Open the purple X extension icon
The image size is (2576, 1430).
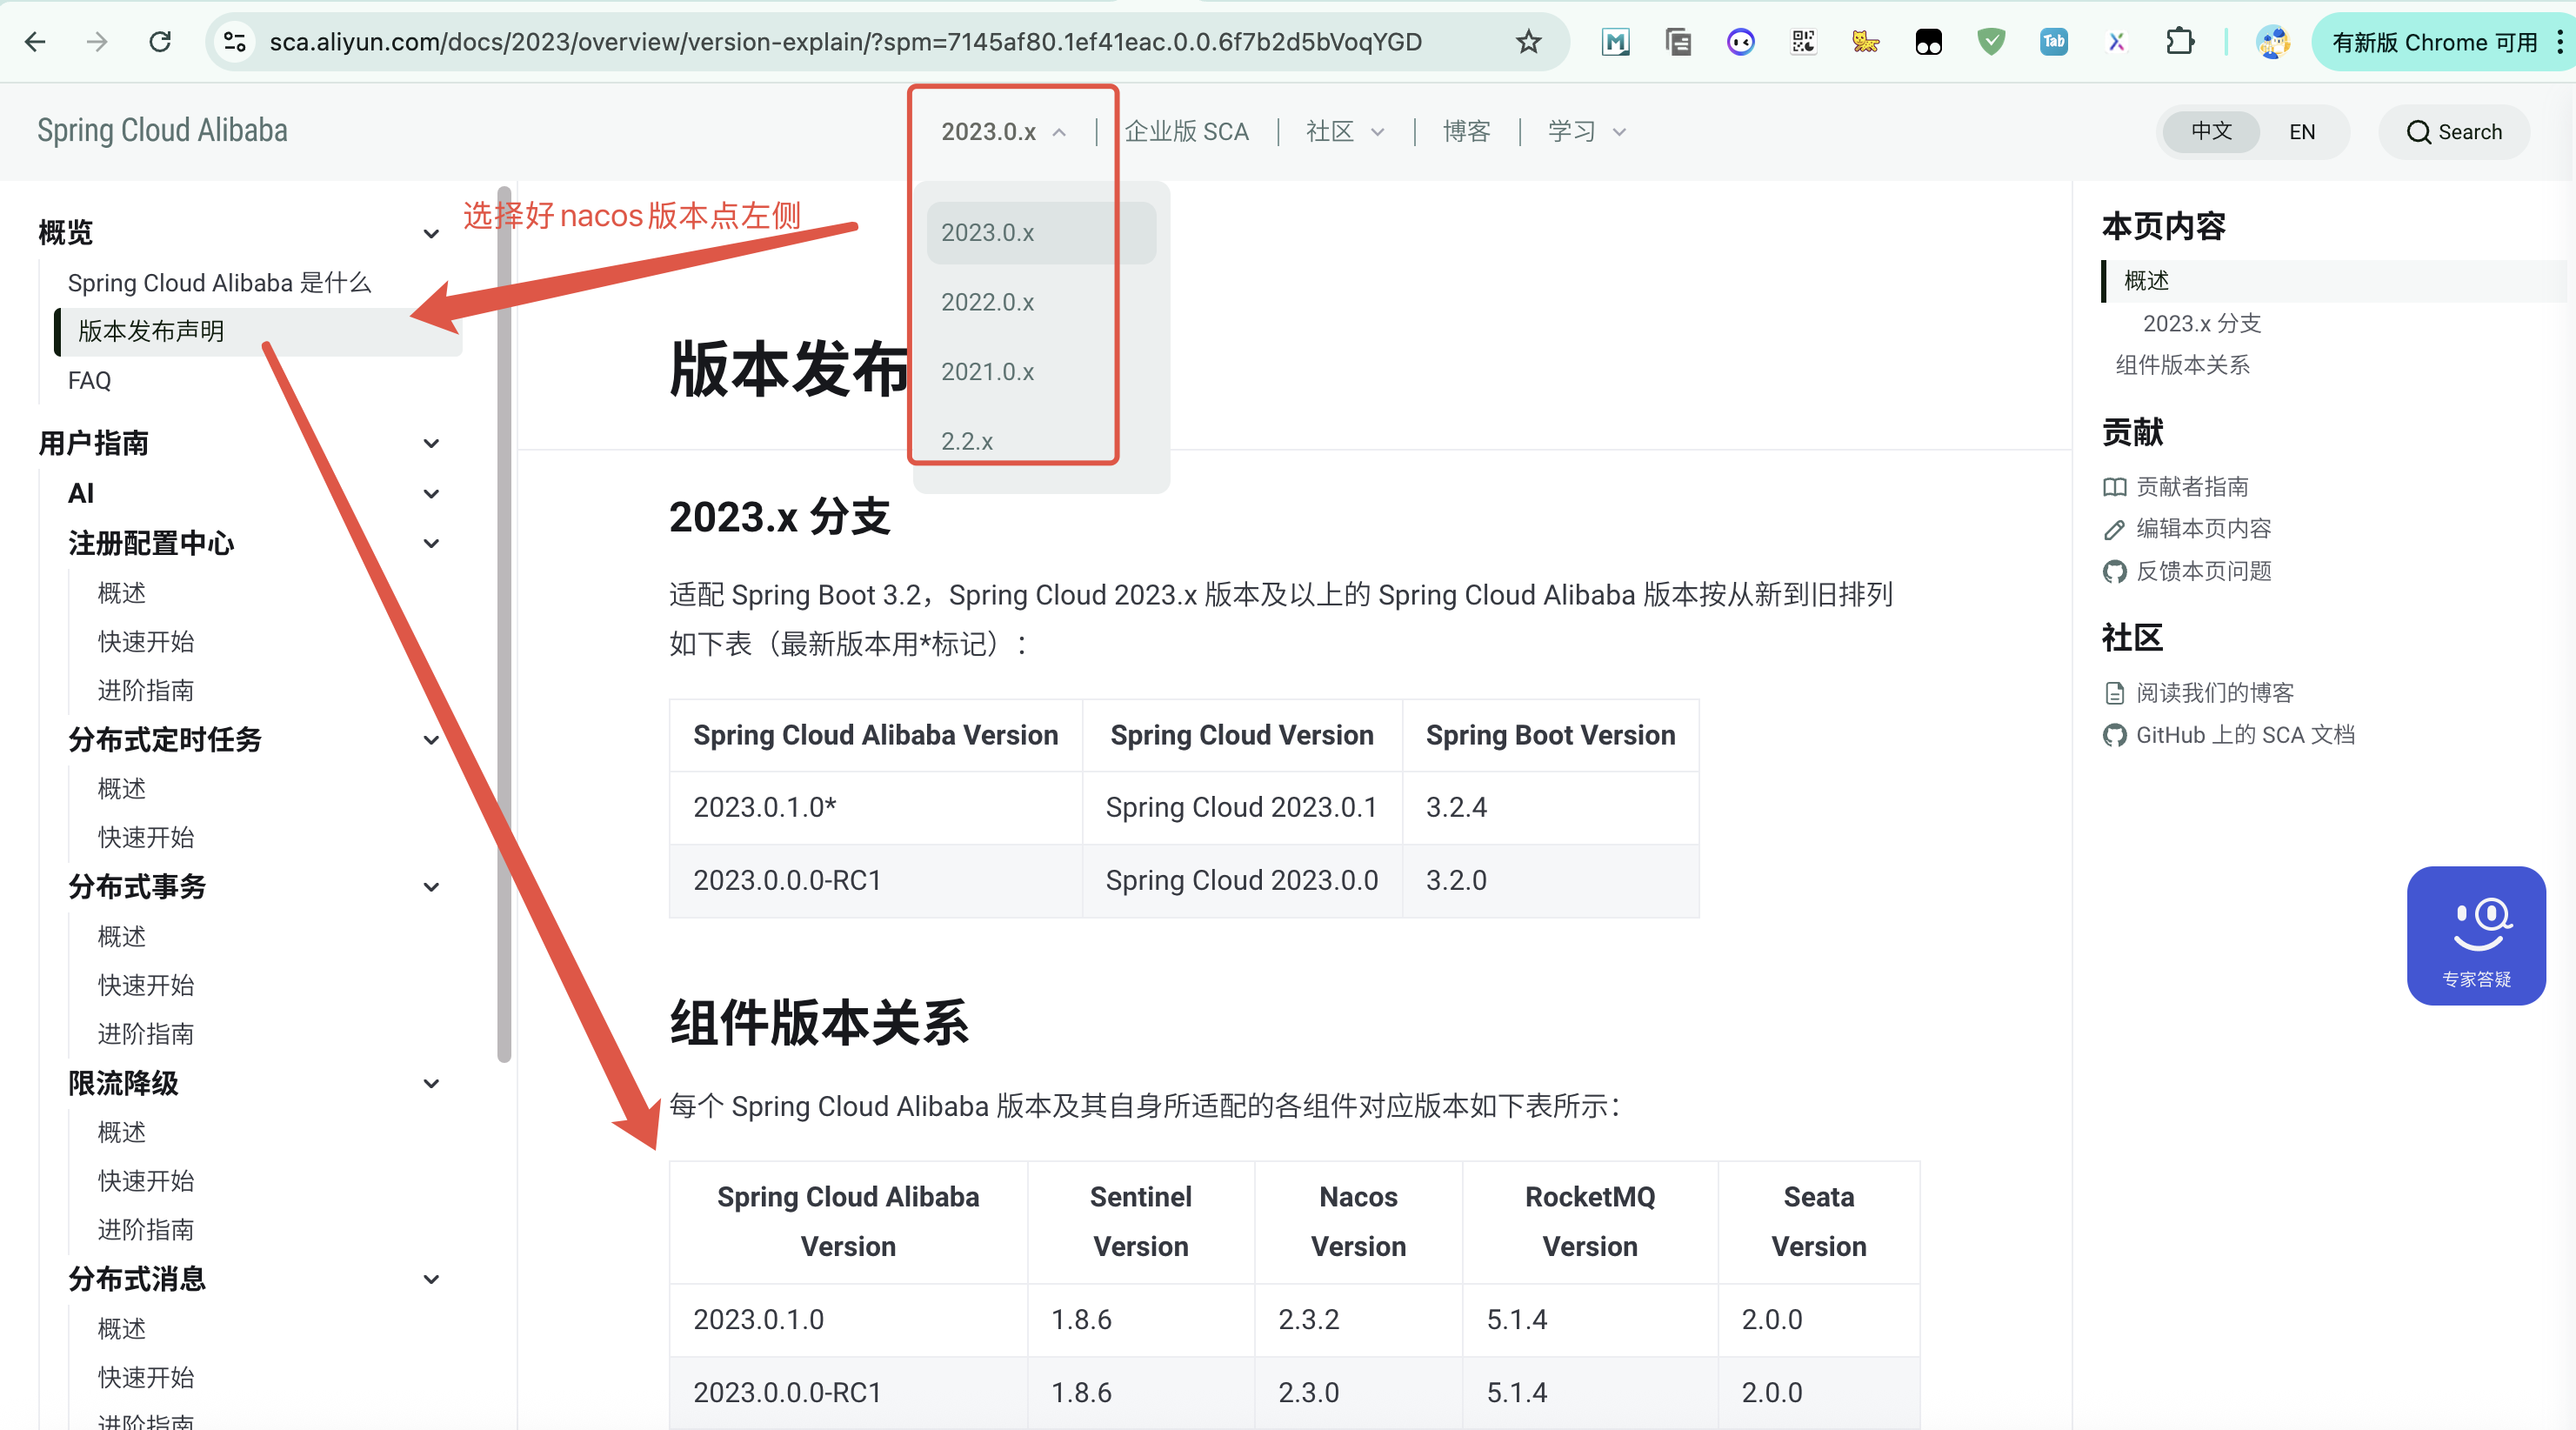click(2116, 42)
